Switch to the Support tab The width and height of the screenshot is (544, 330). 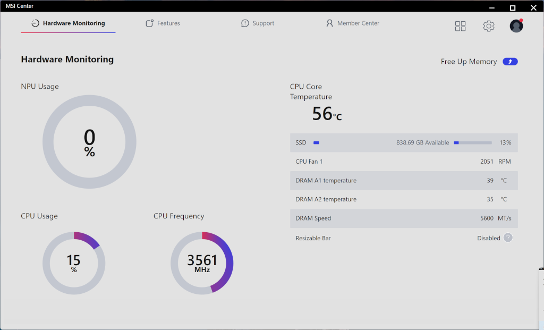(258, 23)
